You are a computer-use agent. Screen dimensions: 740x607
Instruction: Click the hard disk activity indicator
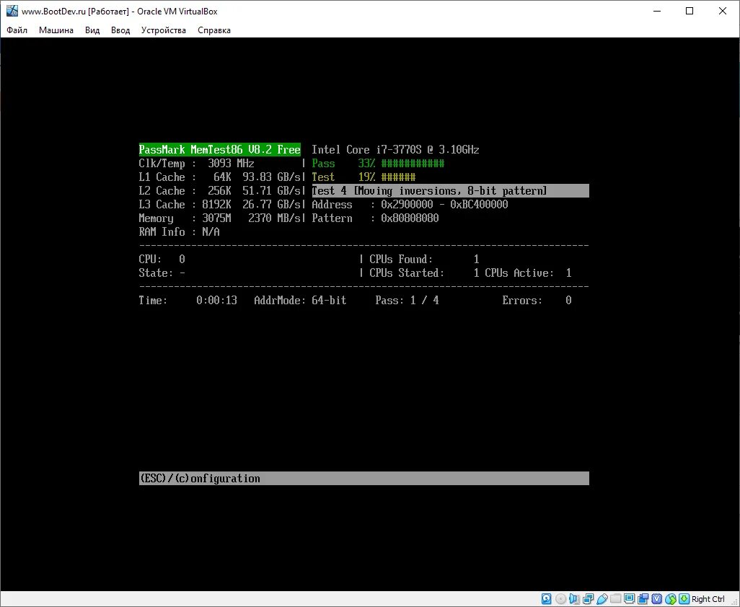click(x=547, y=599)
